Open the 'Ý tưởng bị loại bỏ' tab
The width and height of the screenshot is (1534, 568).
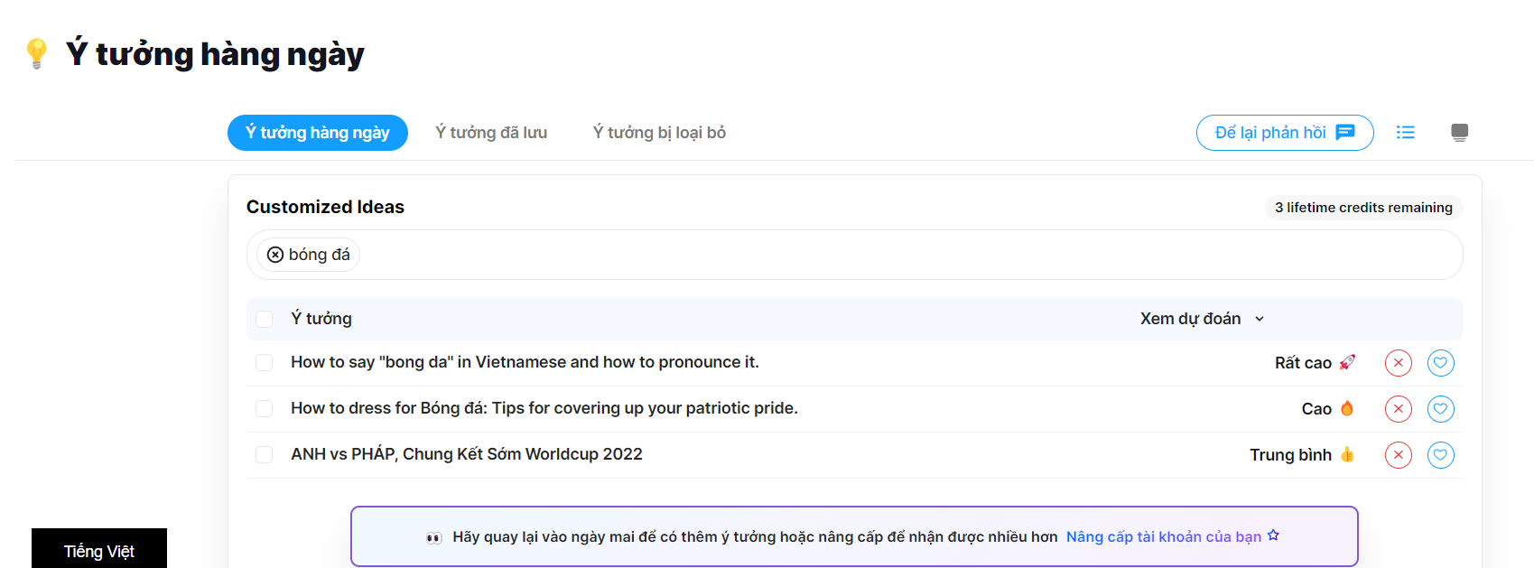click(659, 133)
